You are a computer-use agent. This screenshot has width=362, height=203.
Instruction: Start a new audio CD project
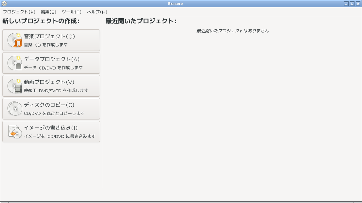51,40
